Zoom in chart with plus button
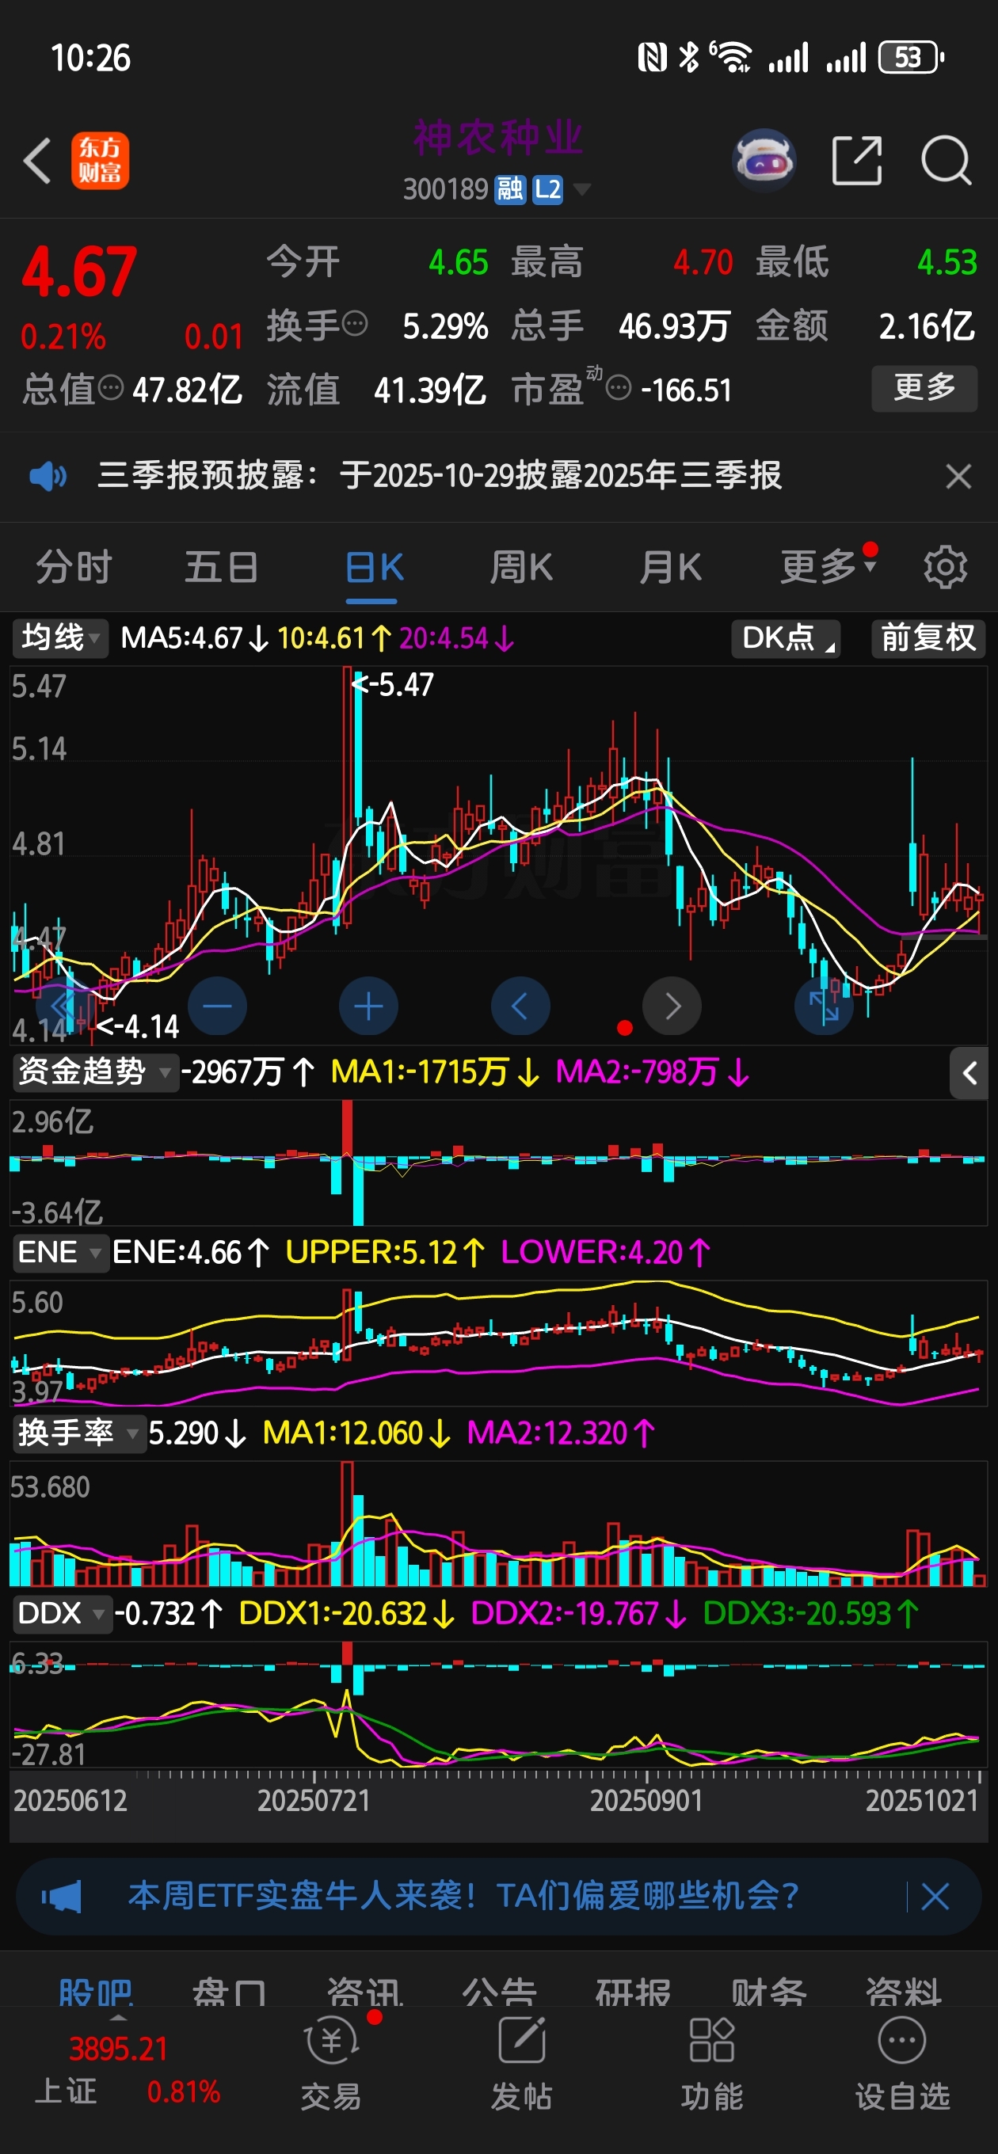The image size is (998, 2154). 368,1006
